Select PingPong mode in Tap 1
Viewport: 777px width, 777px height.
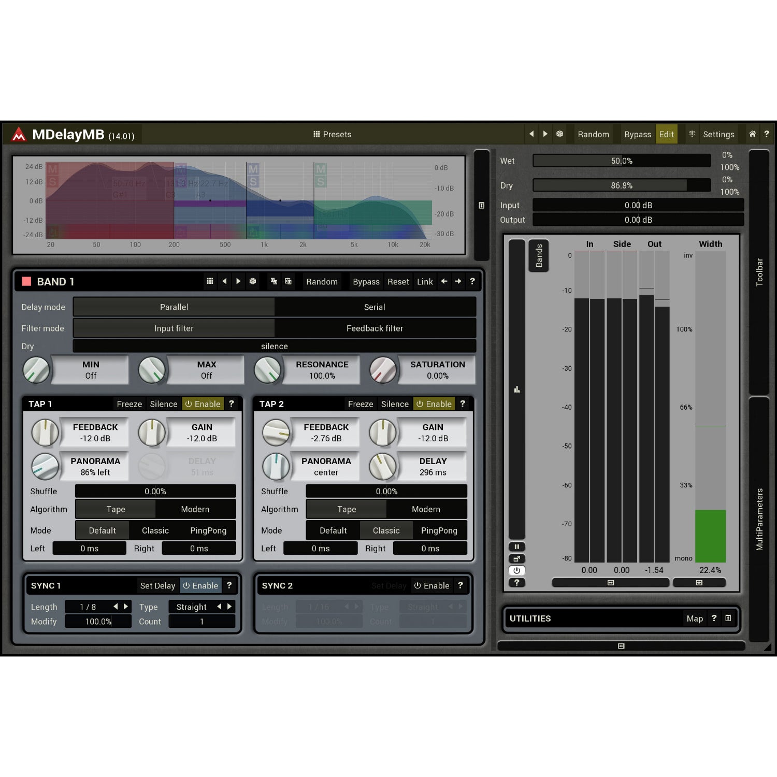(208, 530)
